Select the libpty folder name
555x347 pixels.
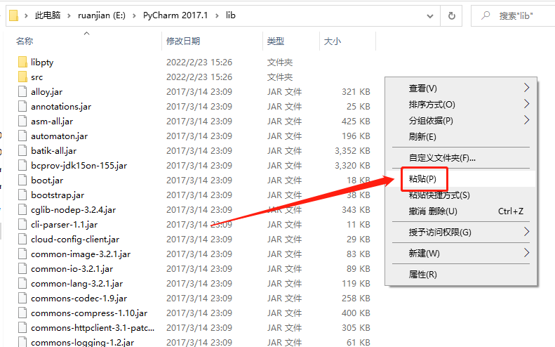tap(42, 62)
